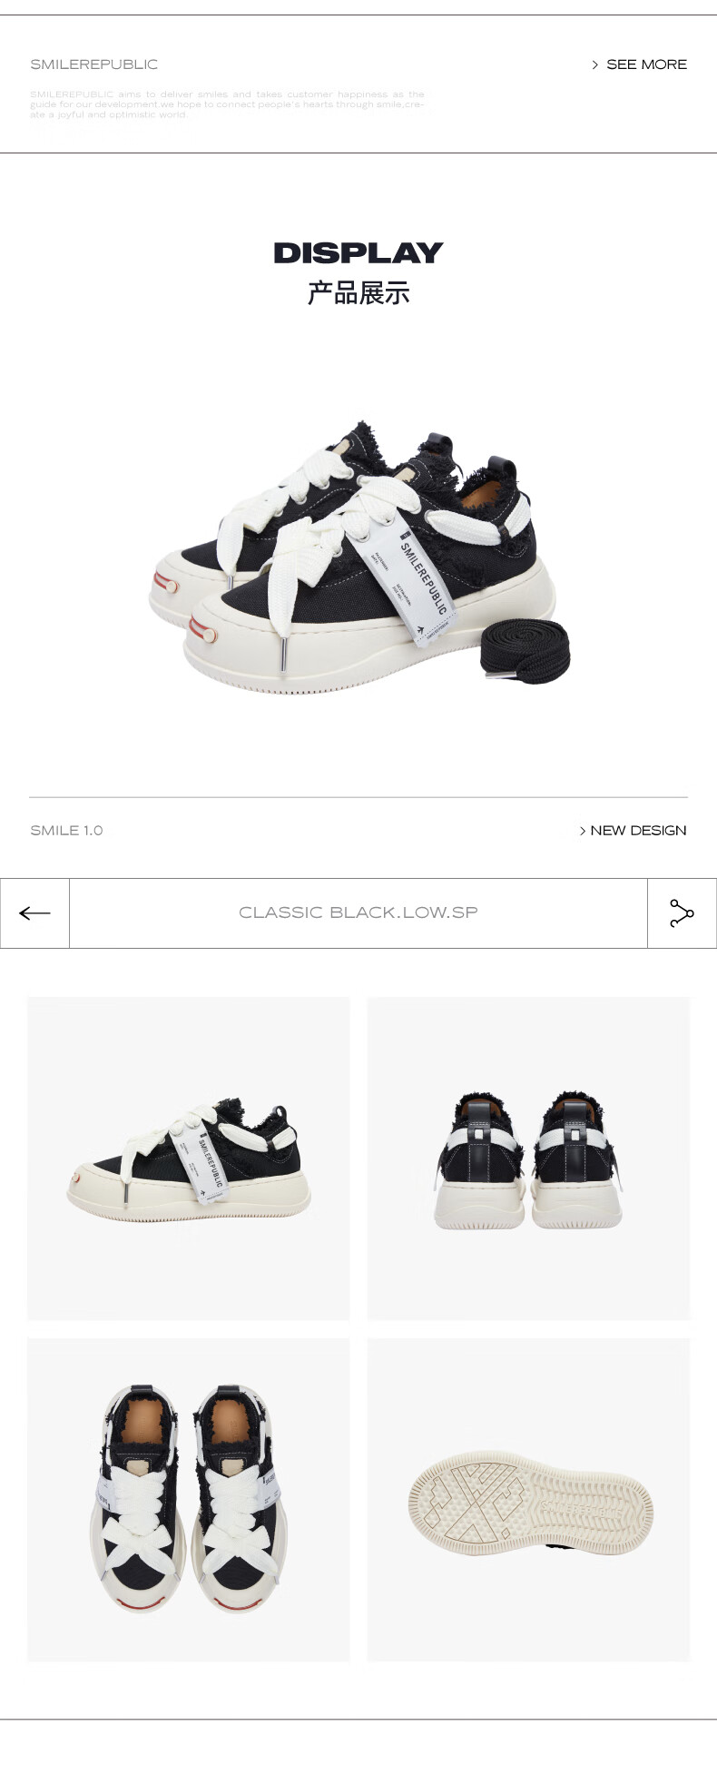717x1765 pixels.
Task: Click the chevron before NEW DESIGN
Action: click(583, 831)
